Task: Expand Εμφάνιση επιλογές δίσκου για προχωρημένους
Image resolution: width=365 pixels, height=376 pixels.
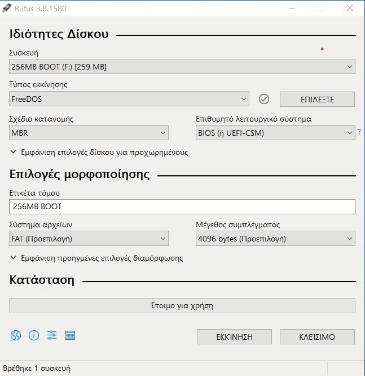Action: [99, 152]
